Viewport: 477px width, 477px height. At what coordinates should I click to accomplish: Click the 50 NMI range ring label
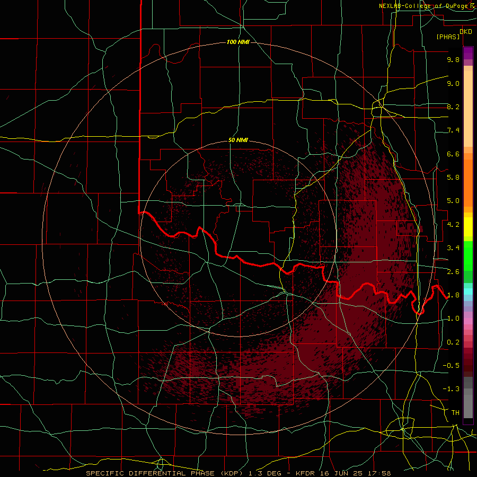coord(238,140)
